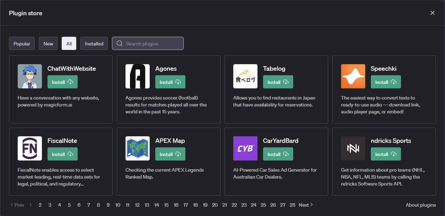Click the Tabelog plugin logo

[245, 76]
